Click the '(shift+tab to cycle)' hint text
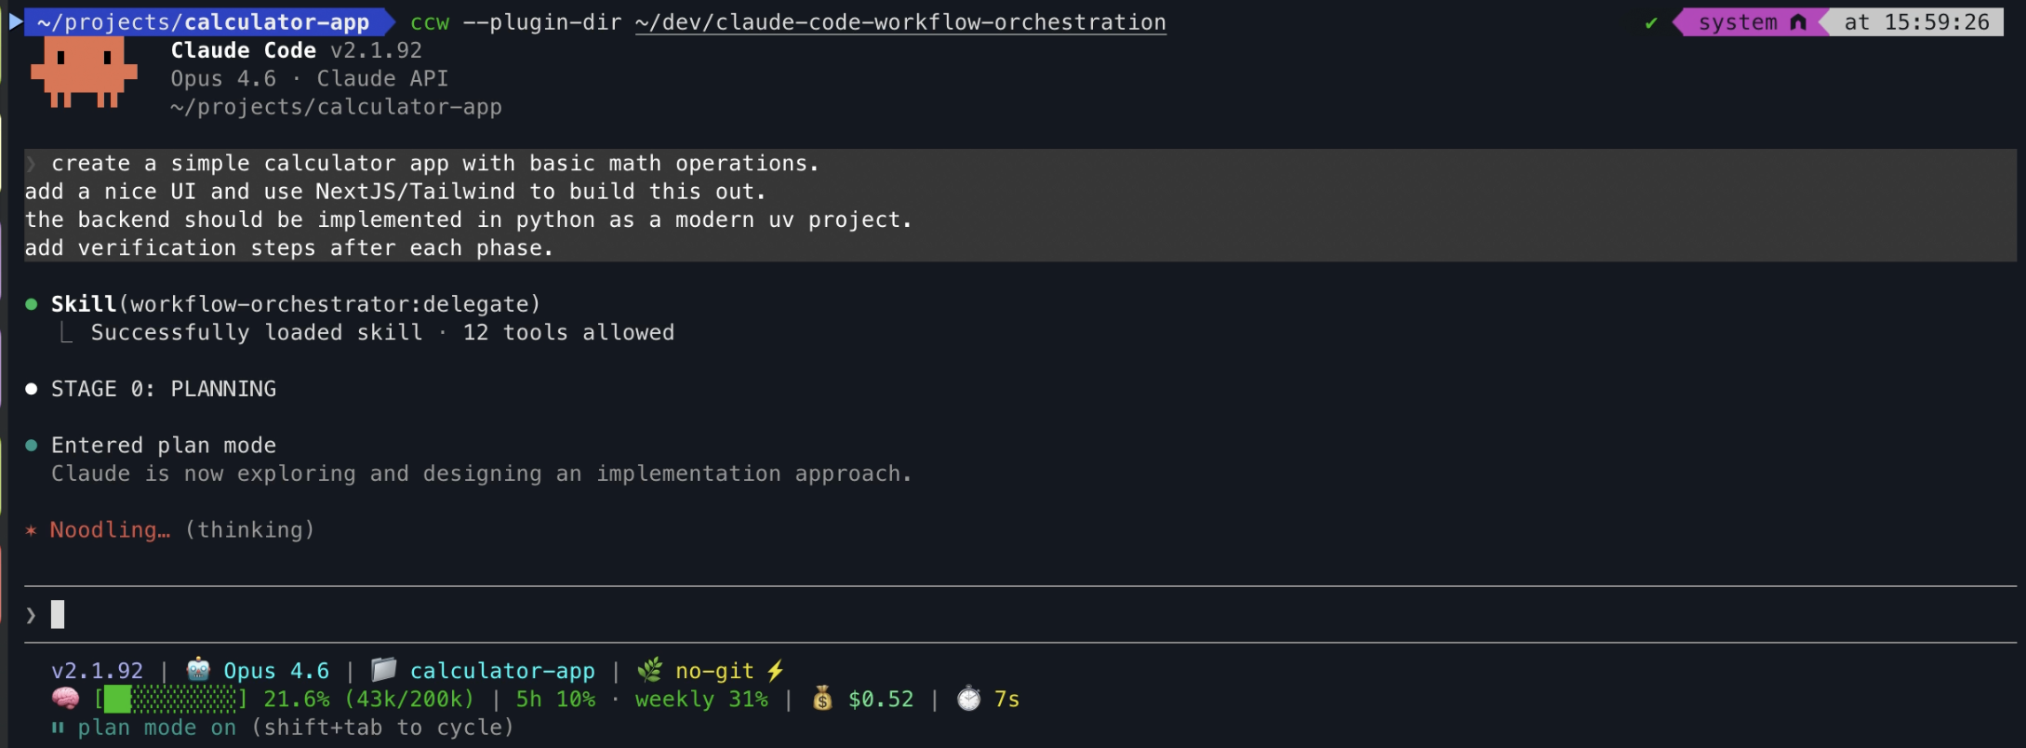 pos(382,728)
